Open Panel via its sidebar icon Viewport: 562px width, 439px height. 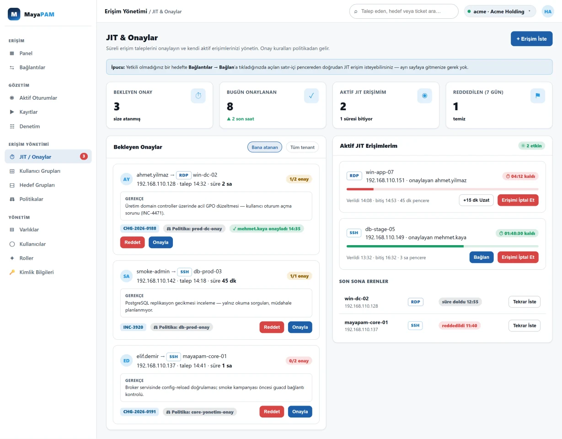[x=12, y=54]
